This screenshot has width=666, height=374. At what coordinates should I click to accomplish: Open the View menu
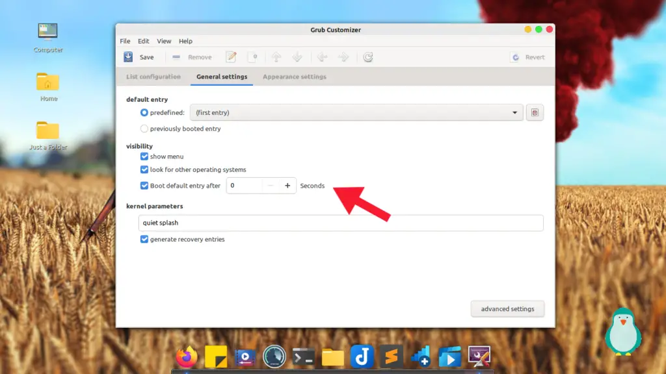click(164, 41)
